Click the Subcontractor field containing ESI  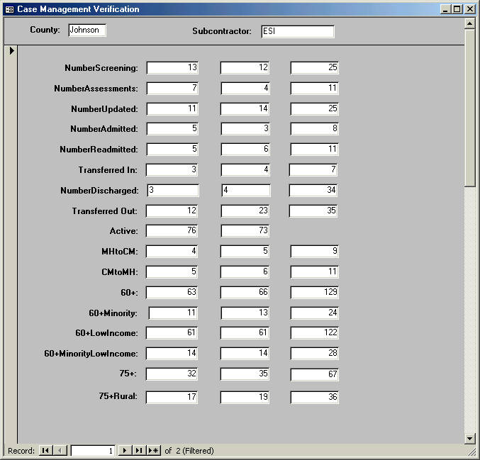click(298, 31)
